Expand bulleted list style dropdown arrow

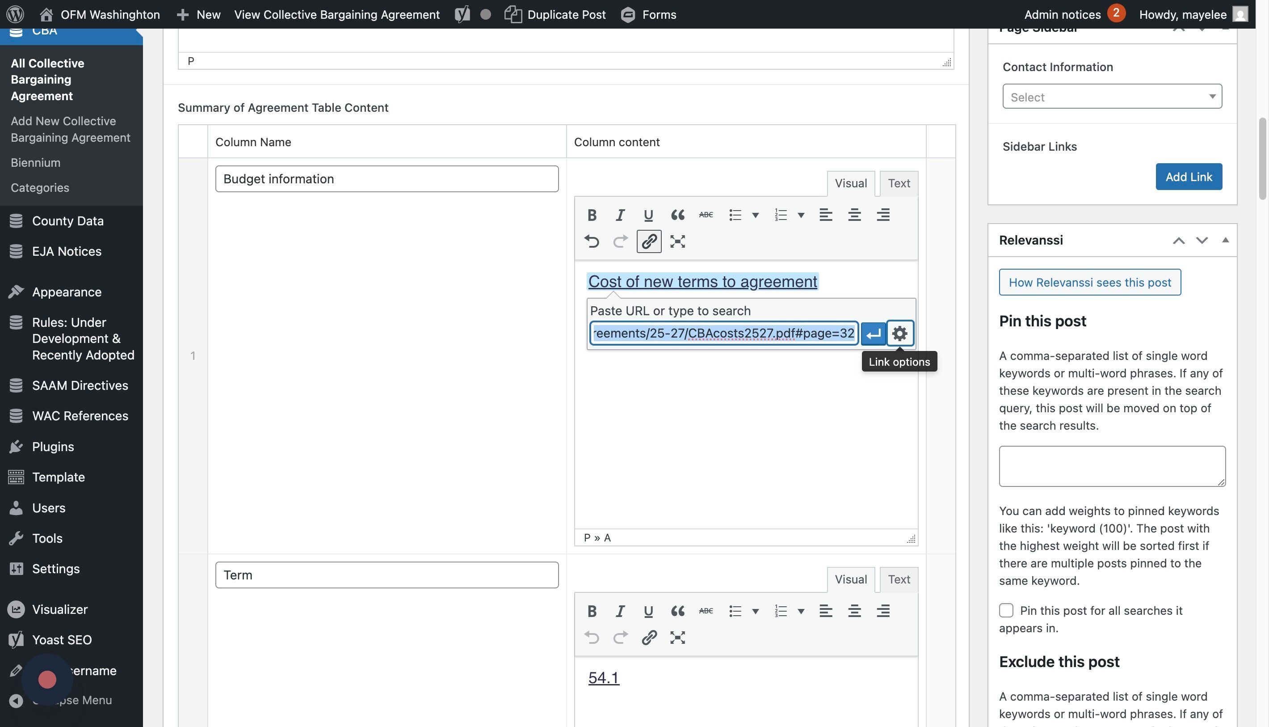tap(756, 215)
